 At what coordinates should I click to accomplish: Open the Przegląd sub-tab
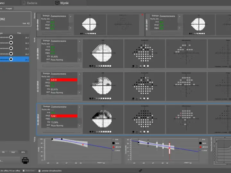[9, 9]
